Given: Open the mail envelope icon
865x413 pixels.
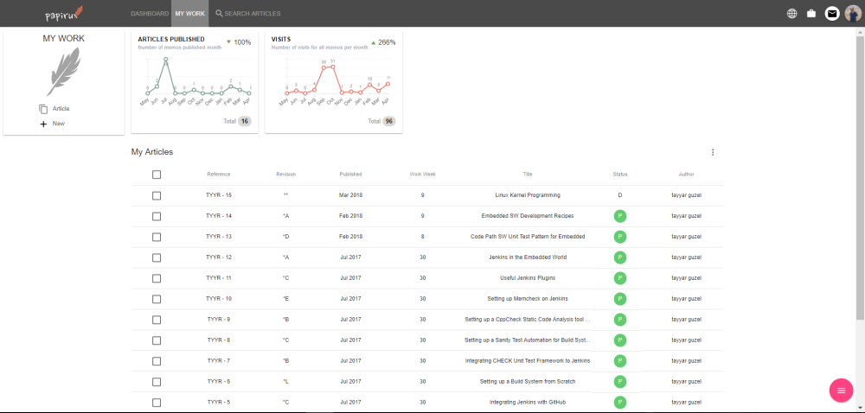Looking at the screenshot, I should point(832,14).
